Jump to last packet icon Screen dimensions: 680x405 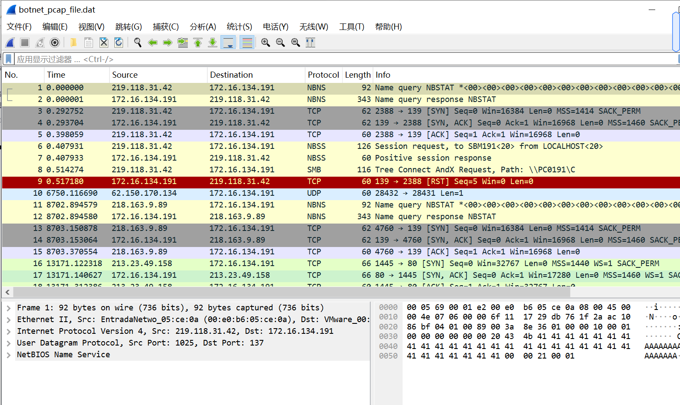coord(213,43)
